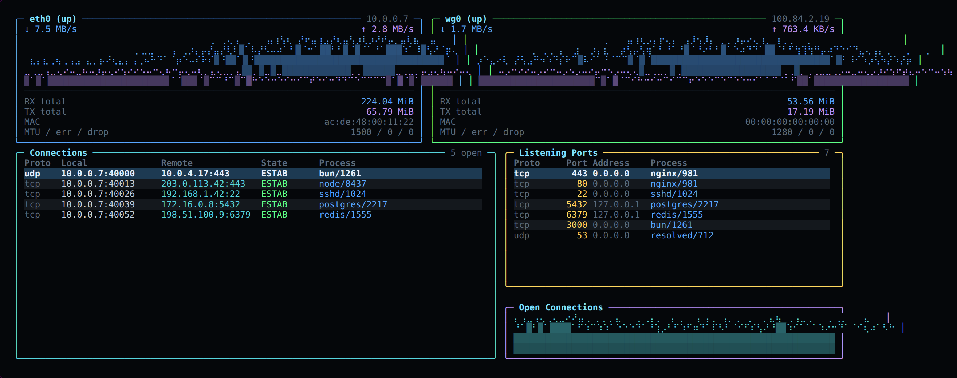
Task: Click wg0 TX total 17.19 MiB
Action: point(811,111)
